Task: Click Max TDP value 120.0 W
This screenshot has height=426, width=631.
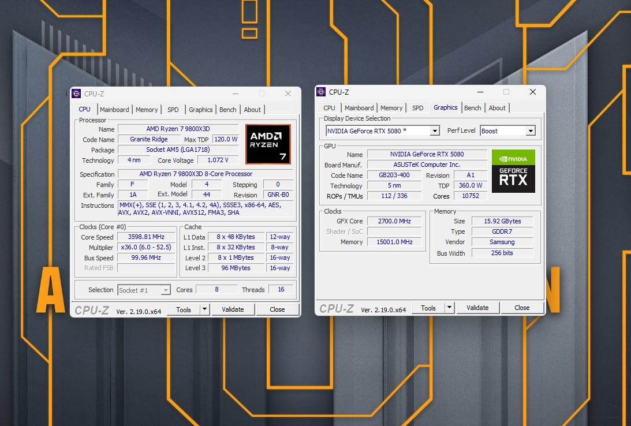Action: (x=226, y=139)
